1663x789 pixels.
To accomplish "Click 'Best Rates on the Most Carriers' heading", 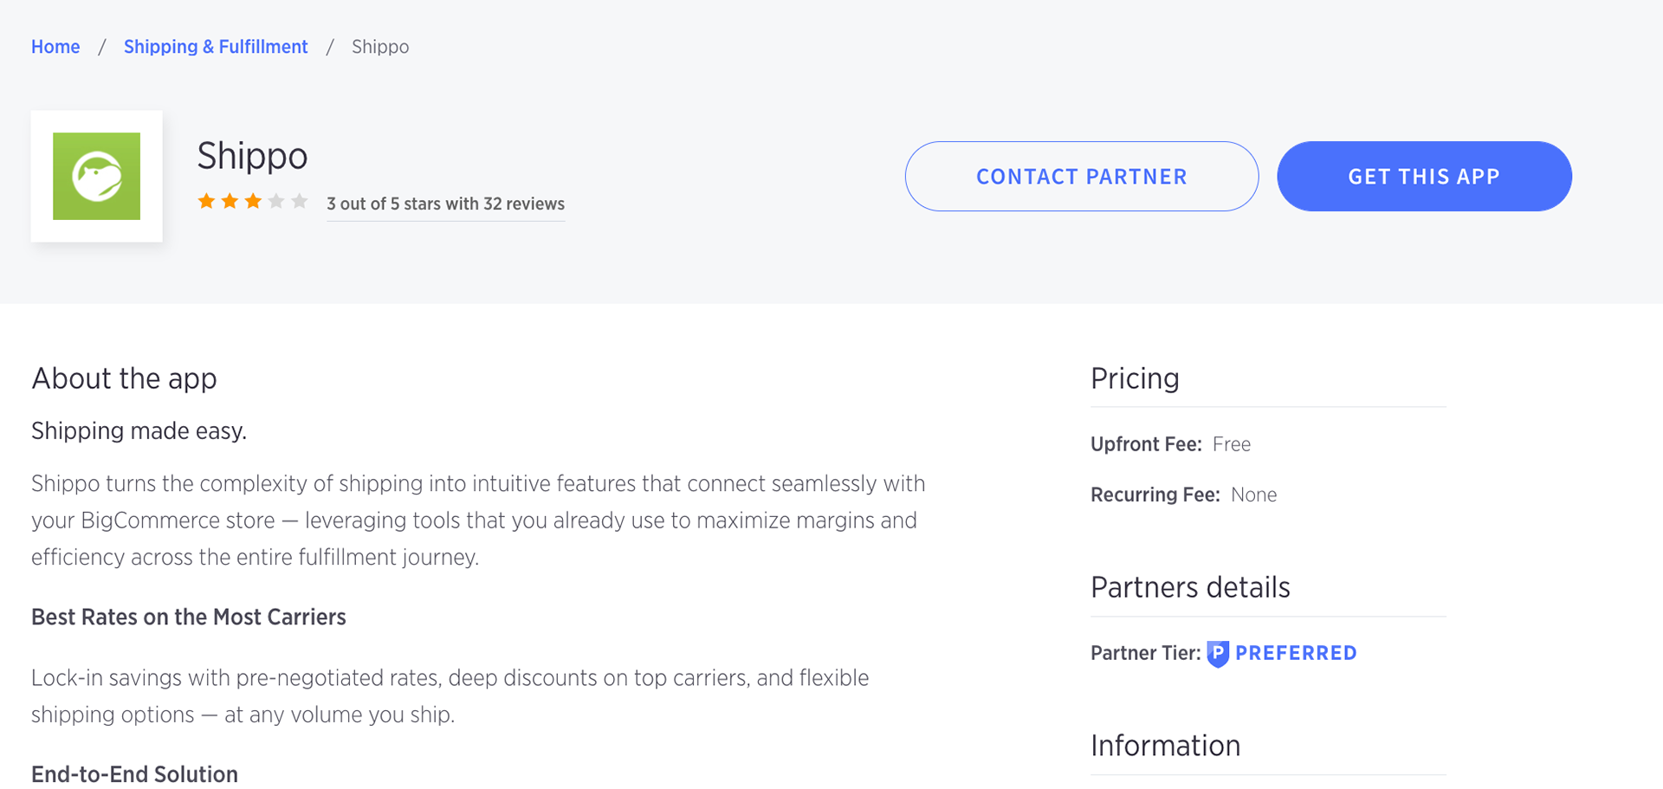I will click(x=189, y=617).
